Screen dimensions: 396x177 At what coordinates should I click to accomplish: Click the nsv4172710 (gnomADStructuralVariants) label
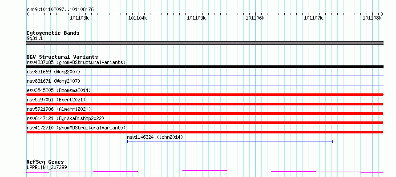click(76, 128)
